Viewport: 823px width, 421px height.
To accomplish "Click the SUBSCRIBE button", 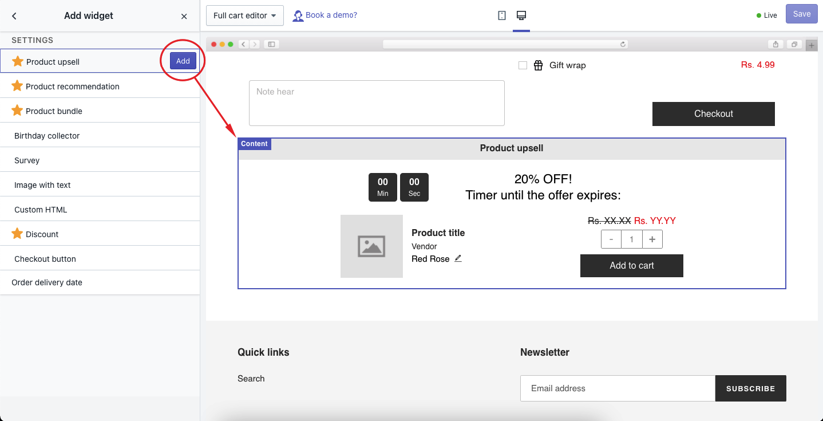I will click(751, 388).
